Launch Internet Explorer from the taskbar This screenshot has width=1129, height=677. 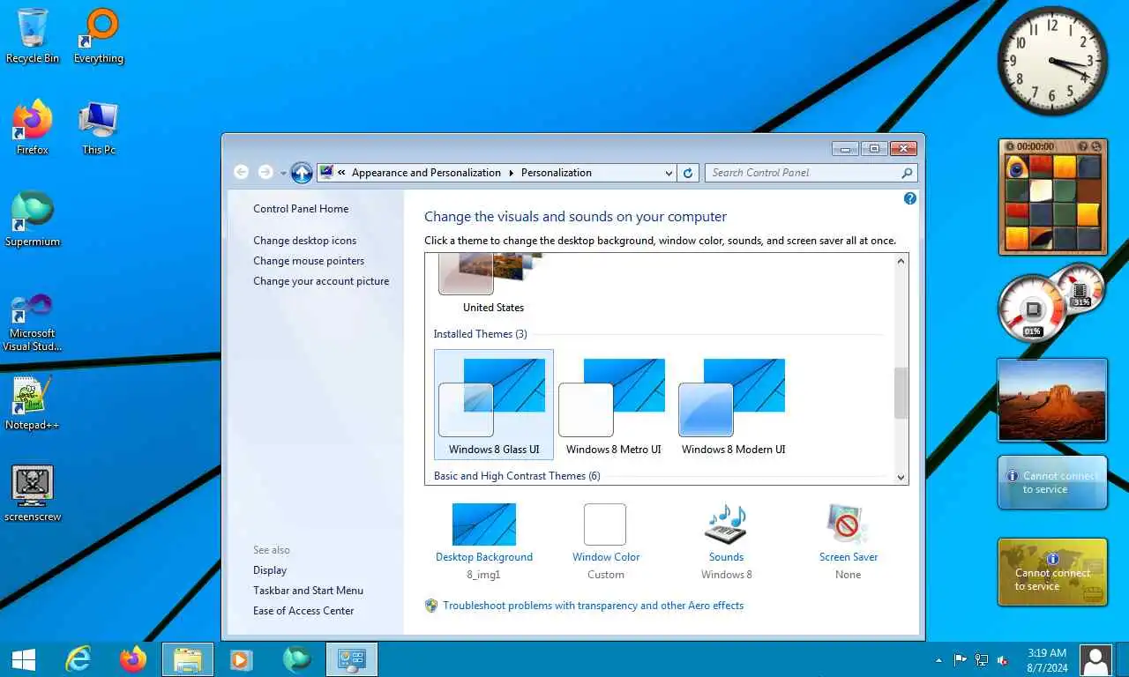click(x=79, y=659)
